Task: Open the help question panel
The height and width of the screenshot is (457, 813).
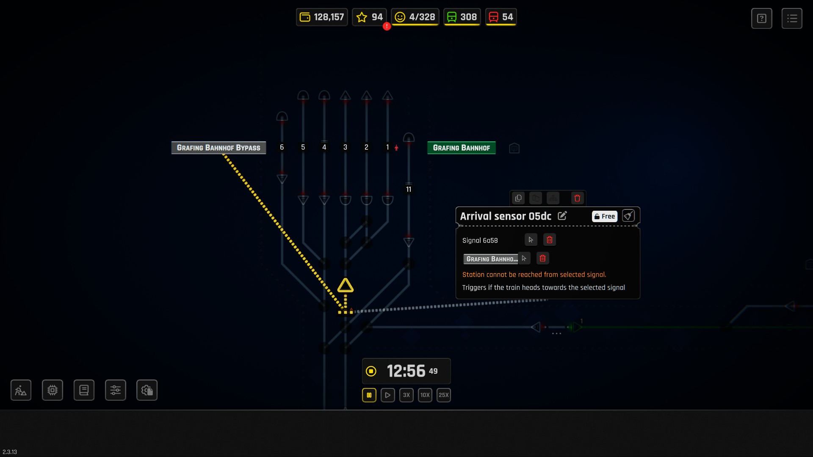Action: (761, 19)
